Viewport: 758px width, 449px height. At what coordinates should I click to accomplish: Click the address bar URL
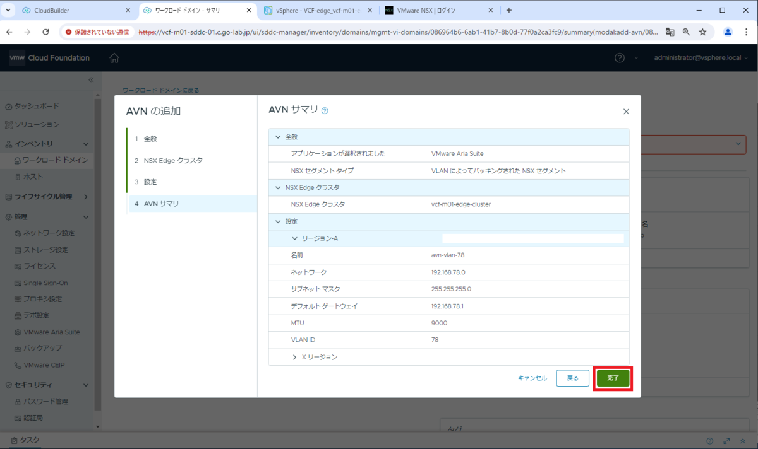tap(398, 32)
